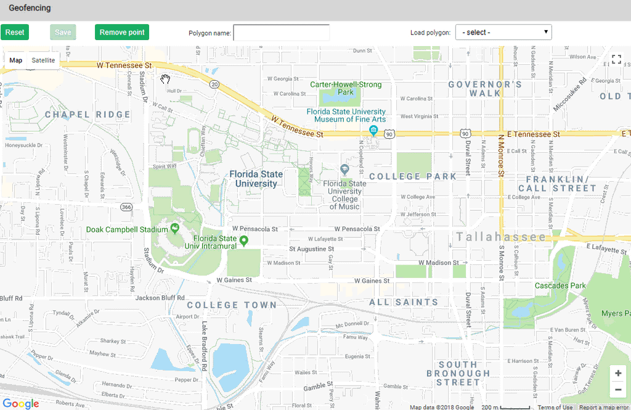Open Terms of Use link

coord(555,407)
